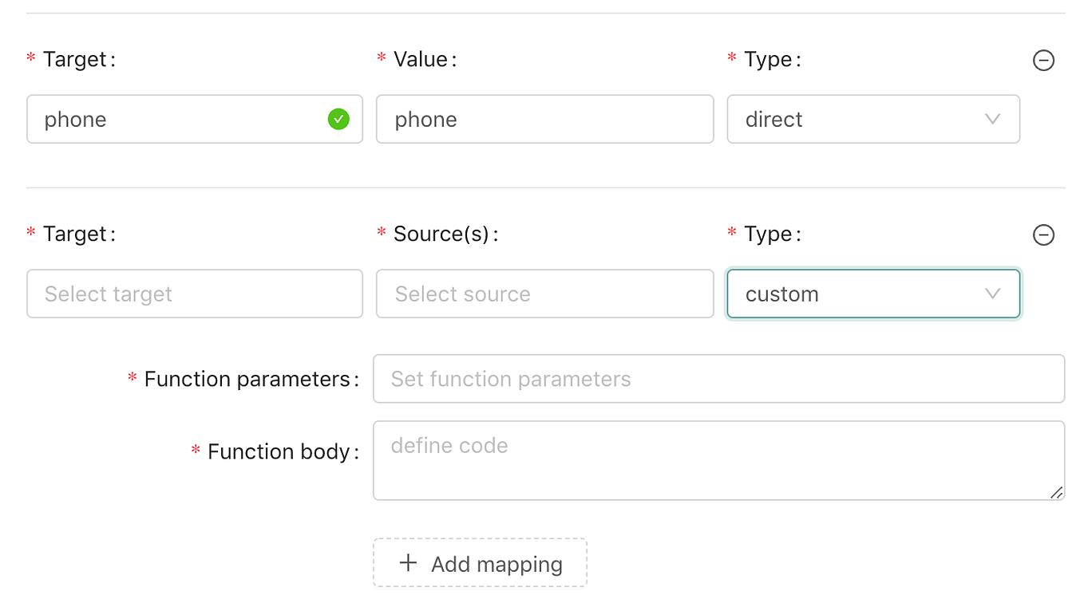
Task: Click the plus icon on Add mapping
Action: coord(408,563)
